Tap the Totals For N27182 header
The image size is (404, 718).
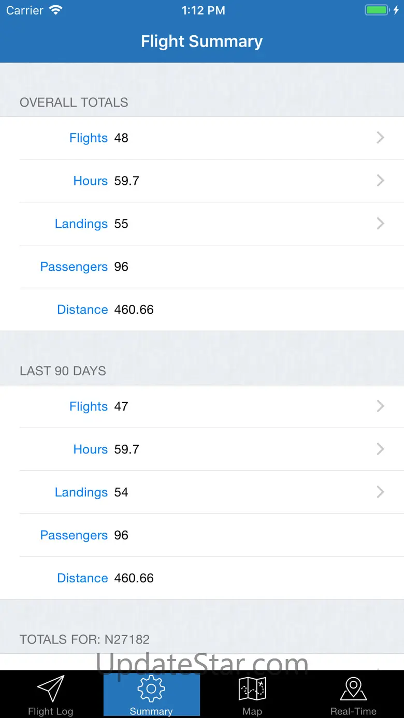click(x=84, y=639)
